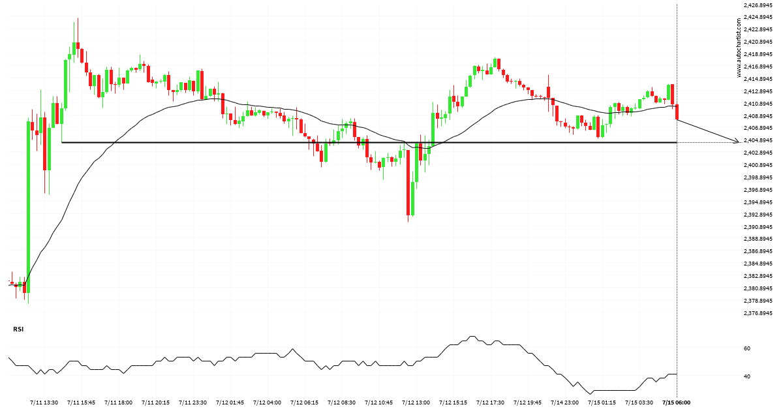This screenshot has width=783, height=411.
Task: Click the RSI indicator label
Action: click(x=18, y=329)
